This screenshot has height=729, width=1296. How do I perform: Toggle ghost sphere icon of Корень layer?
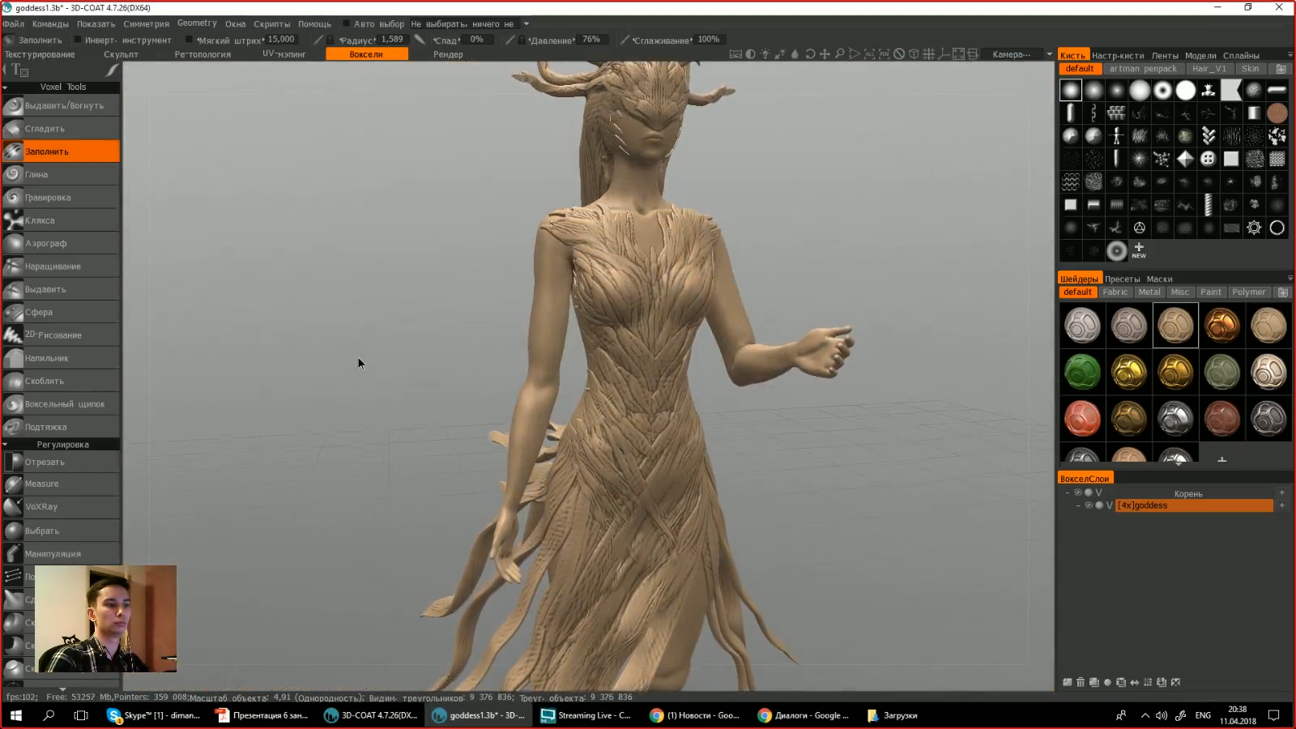click(x=1089, y=492)
